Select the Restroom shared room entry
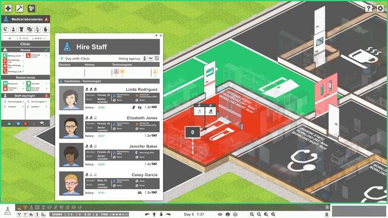 pos(13,84)
